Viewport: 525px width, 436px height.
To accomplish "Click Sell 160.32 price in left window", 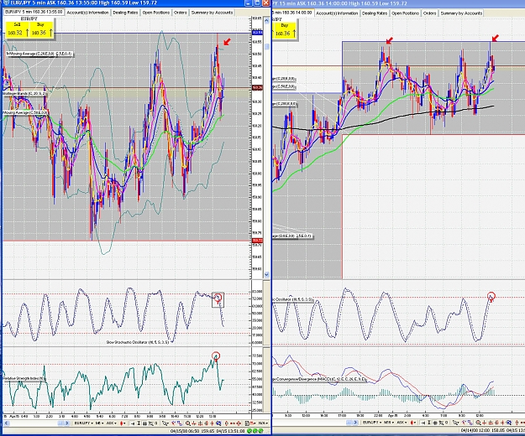I will 18,29.
